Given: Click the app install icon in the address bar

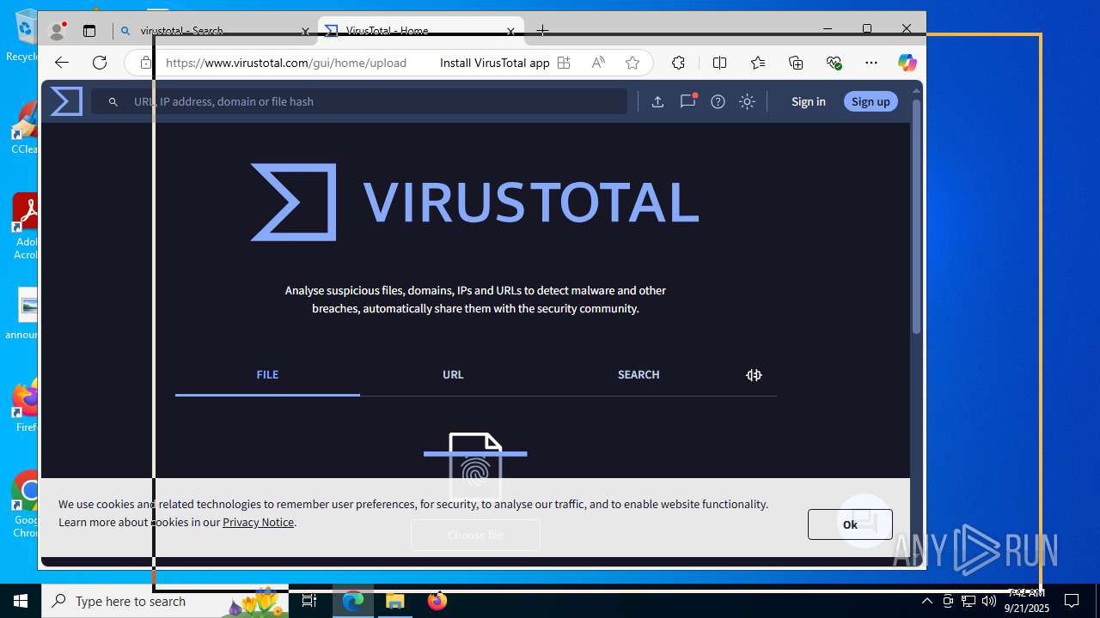Looking at the screenshot, I should click(564, 63).
